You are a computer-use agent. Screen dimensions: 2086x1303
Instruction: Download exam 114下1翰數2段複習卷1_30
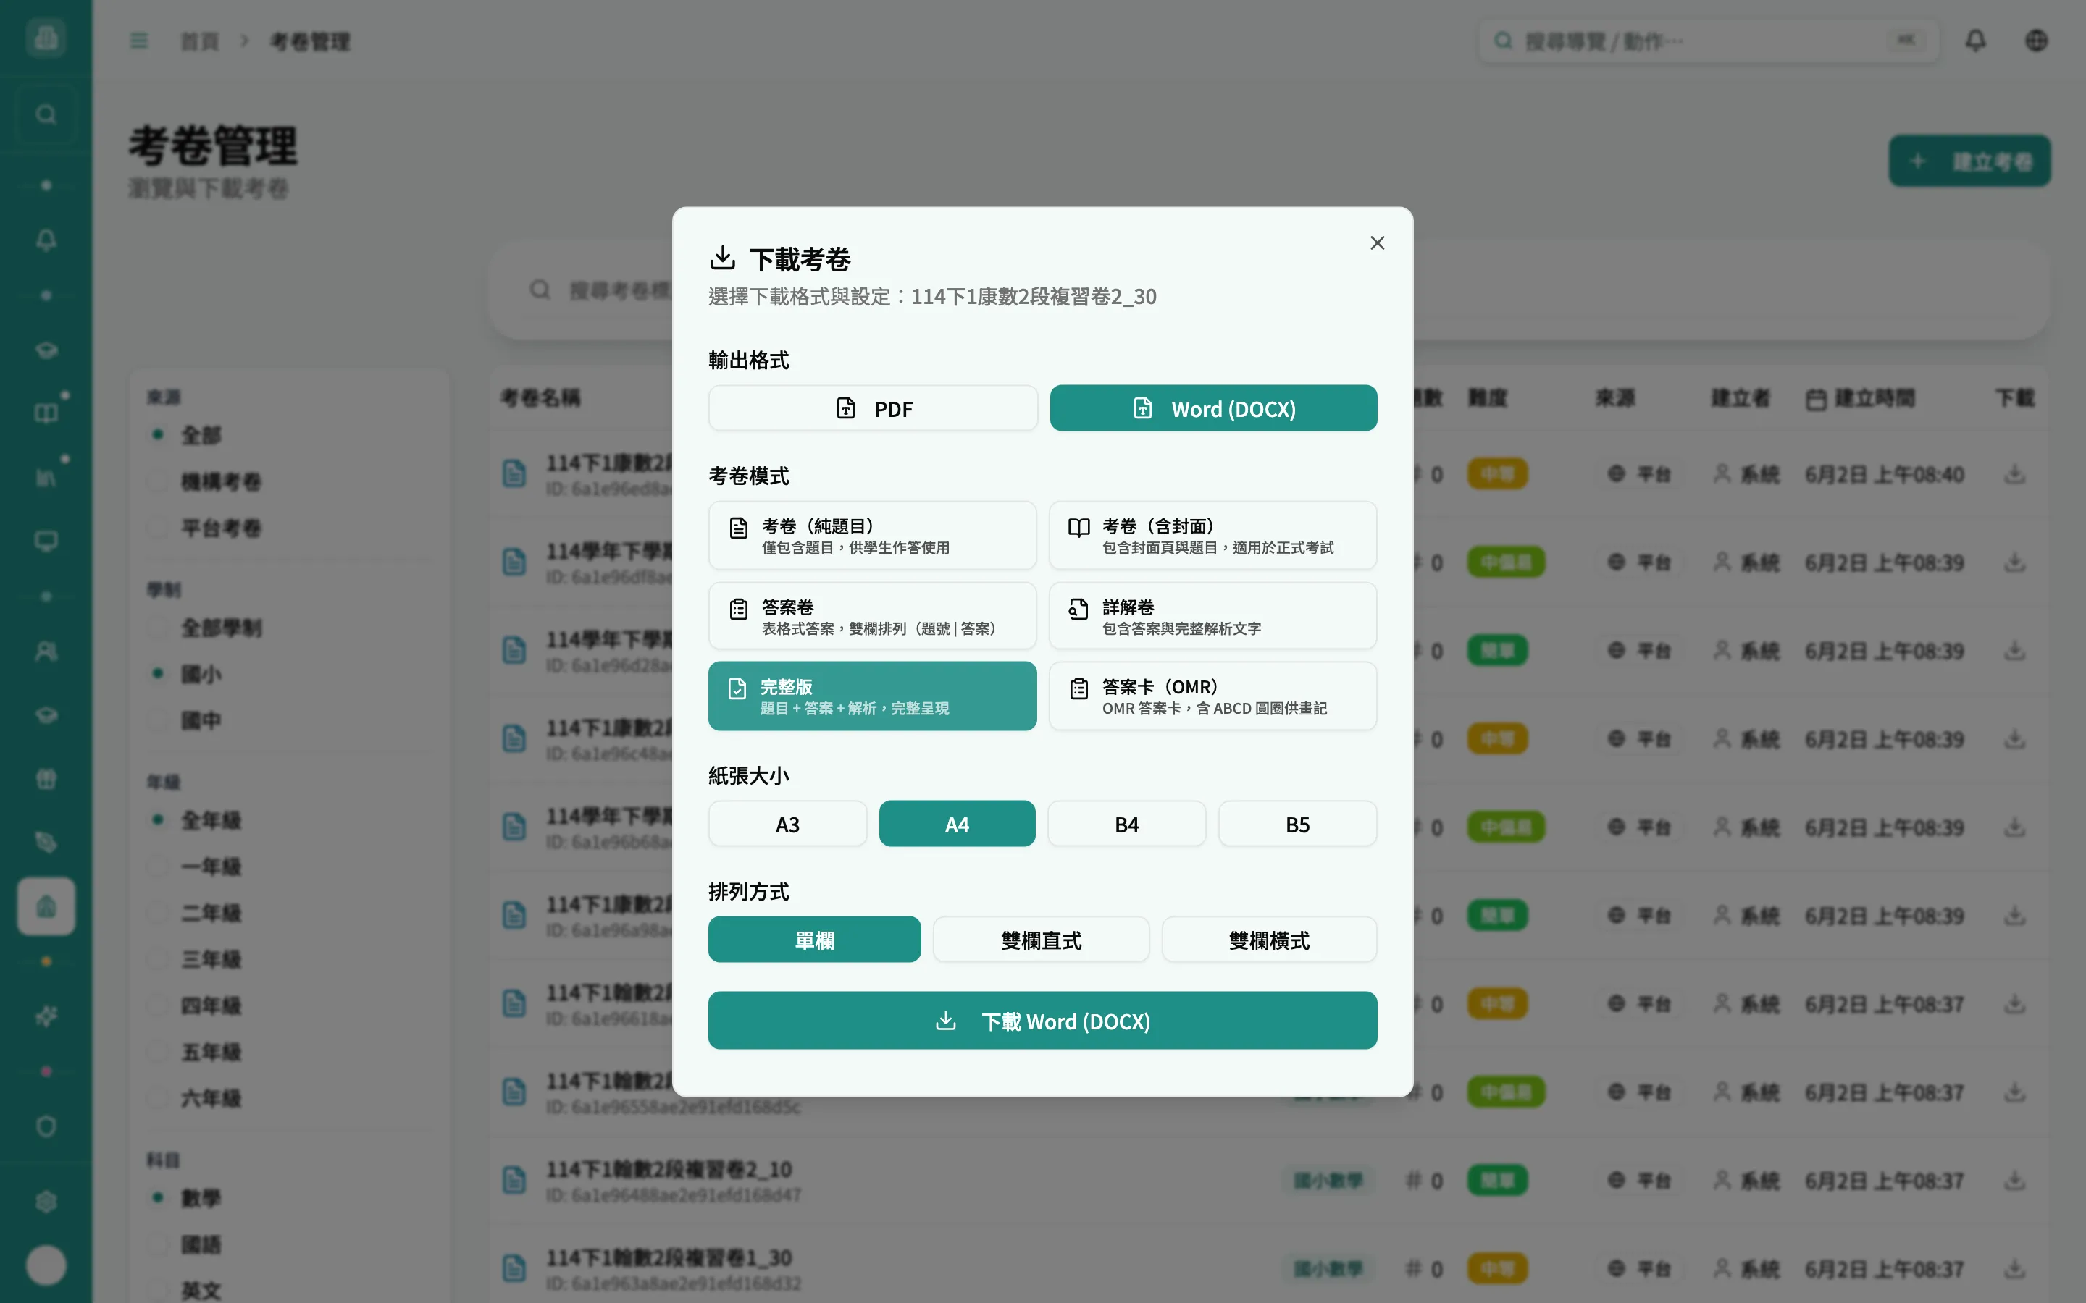(x=2014, y=1268)
